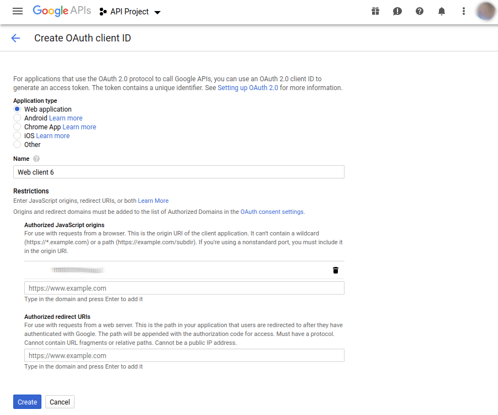The height and width of the screenshot is (415, 498).
Task: Open the products grid icon
Action: point(375,11)
